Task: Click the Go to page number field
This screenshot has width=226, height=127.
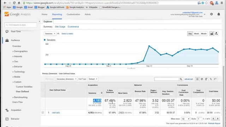Action: pyautogui.click(x=200, y=119)
